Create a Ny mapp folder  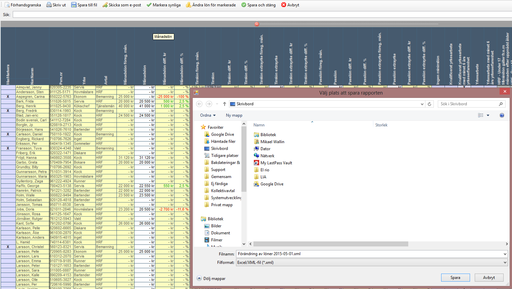pos(234,115)
